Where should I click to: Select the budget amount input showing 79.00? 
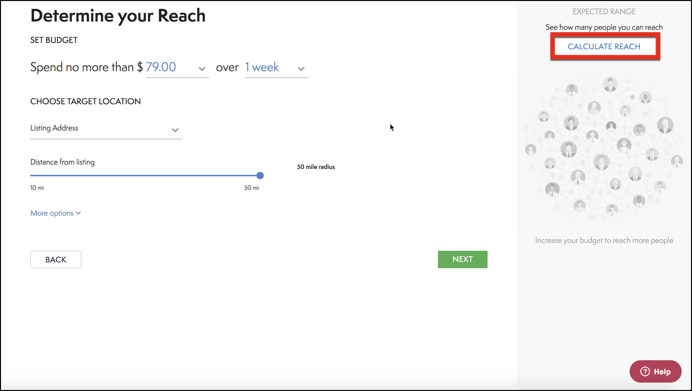pos(161,67)
